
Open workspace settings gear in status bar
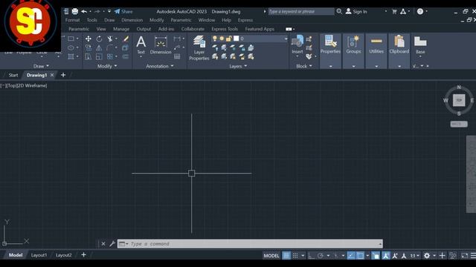tap(426, 255)
